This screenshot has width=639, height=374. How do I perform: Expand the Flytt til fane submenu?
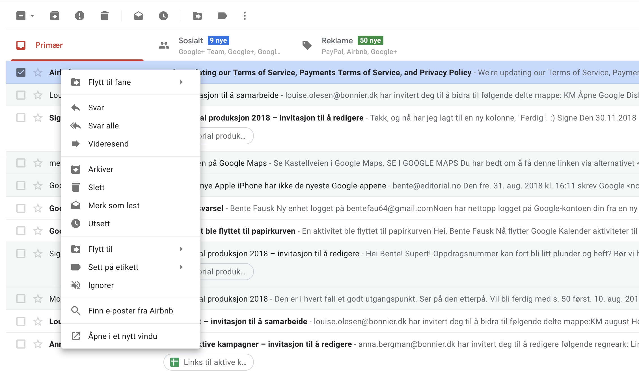110,82
